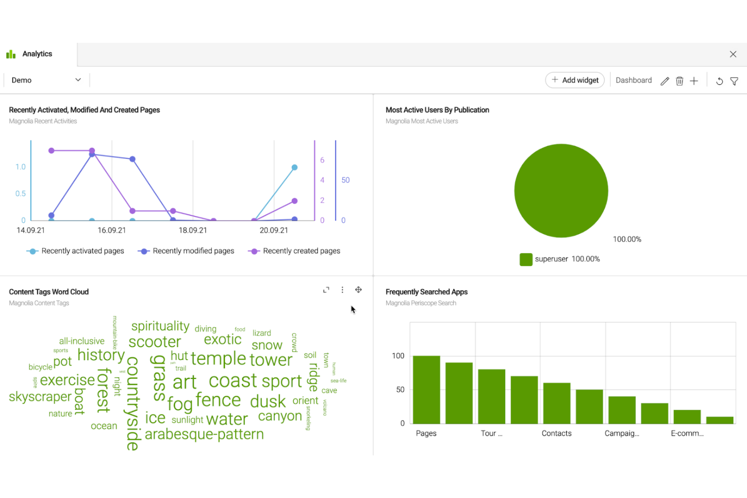The width and height of the screenshot is (747, 498).
Task: Select the Analytics app logo icon
Action: pos(11,53)
